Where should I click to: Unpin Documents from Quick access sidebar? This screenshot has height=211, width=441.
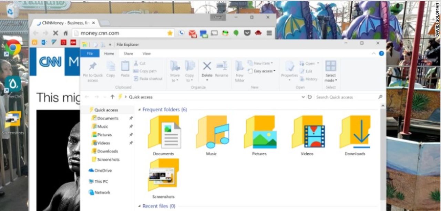coord(131,118)
